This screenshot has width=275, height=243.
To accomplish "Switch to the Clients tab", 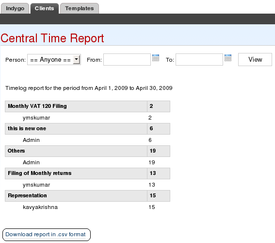I will 44,8.
